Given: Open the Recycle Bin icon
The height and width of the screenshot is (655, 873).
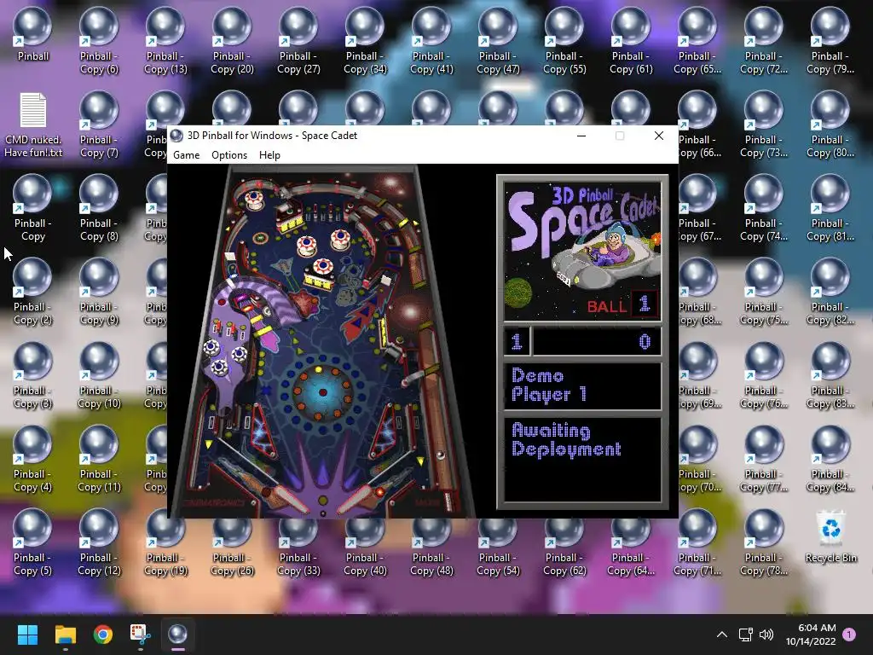Looking at the screenshot, I should click(830, 536).
